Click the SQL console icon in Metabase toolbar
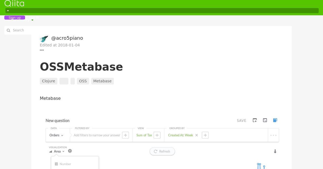The image size is (323, 169). point(265,120)
